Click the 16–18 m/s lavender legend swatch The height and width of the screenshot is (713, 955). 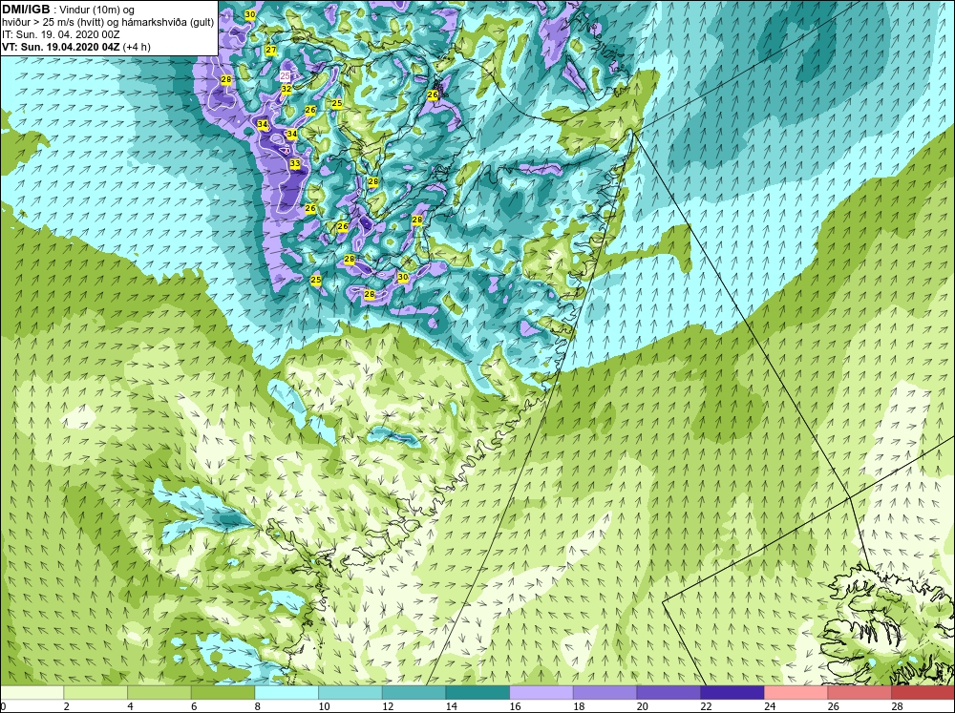[541, 692]
